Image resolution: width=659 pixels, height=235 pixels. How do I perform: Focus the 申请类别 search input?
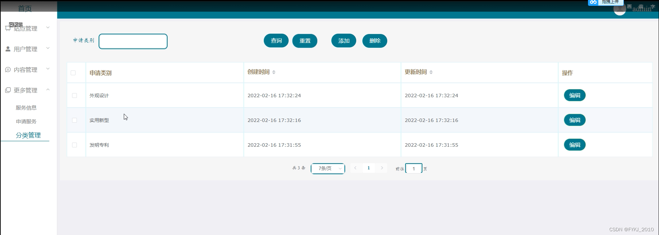(x=133, y=41)
